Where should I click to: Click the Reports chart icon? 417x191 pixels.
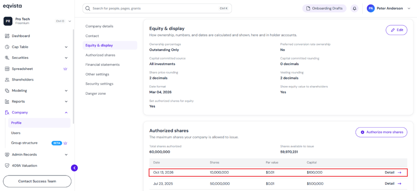[x=7, y=101]
